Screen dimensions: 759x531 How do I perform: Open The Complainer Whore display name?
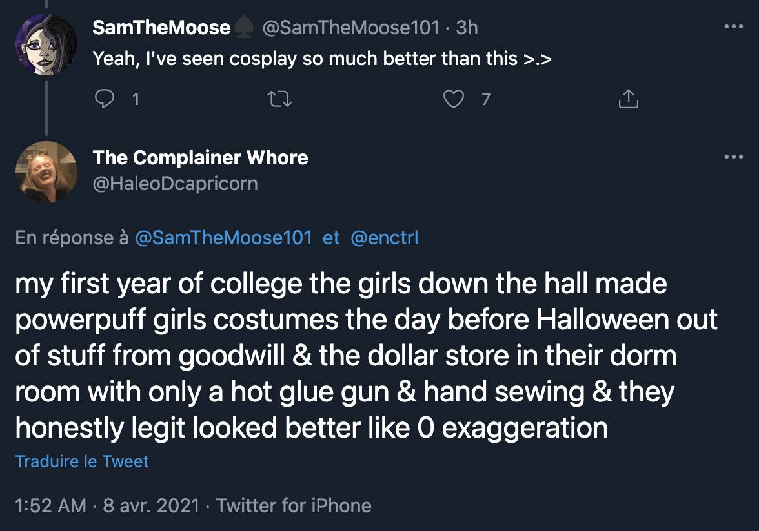[x=200, y=157]
